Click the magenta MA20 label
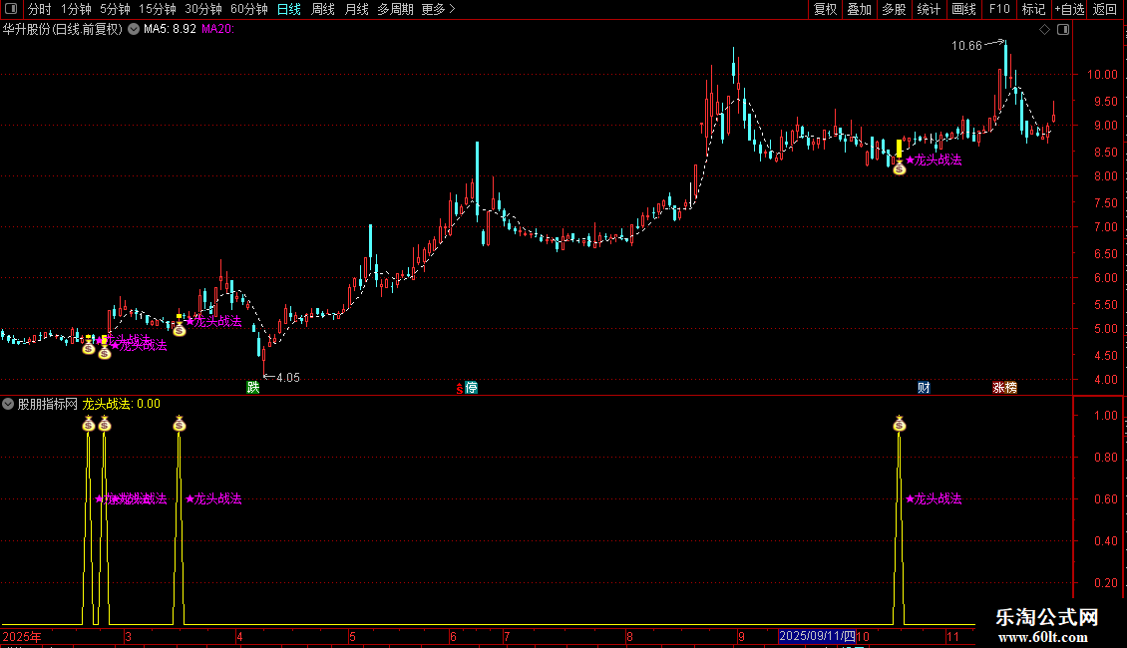This screenshot has height=648, width=1127. pyautogui.click(x=217, y=30)
